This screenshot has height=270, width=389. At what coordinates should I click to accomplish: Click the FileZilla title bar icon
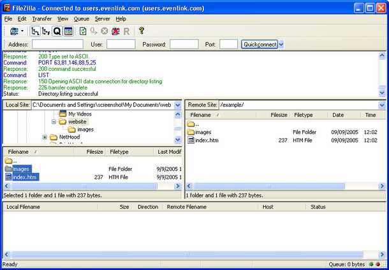(7, 8)
